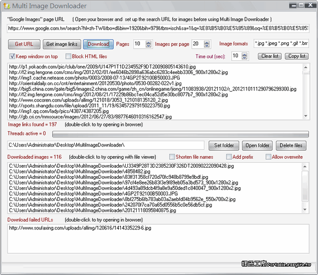Select the p1.yokacdn.com image link
This screenshot has height=275, width=318.
[x=102, y=67]
